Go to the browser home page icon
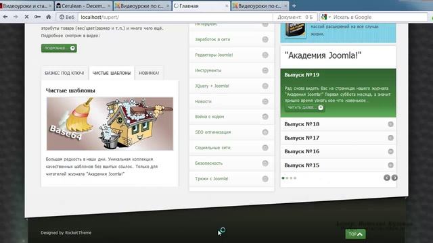 click(x=48, y=17)
